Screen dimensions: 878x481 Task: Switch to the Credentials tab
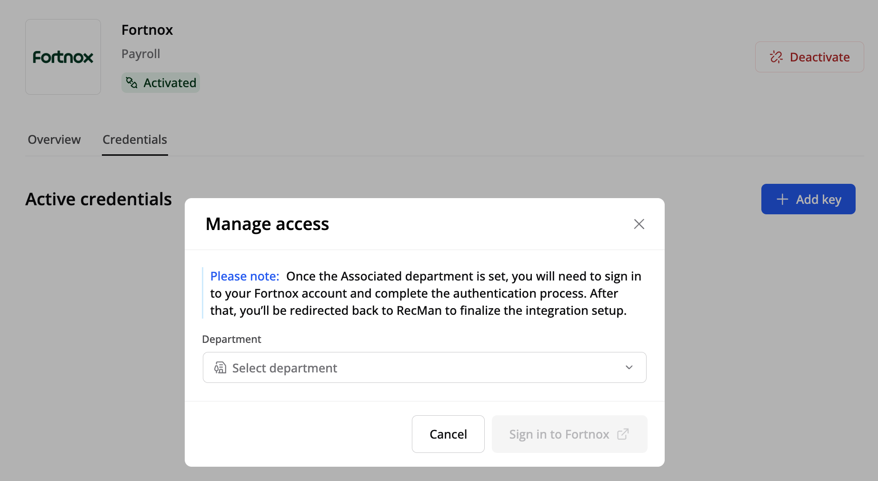(x=135, y=140)
